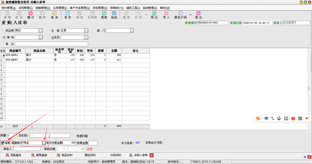The image size is (312, 164).
Task: Open the 采购管理 menu
Action: [x=26, y=8]
